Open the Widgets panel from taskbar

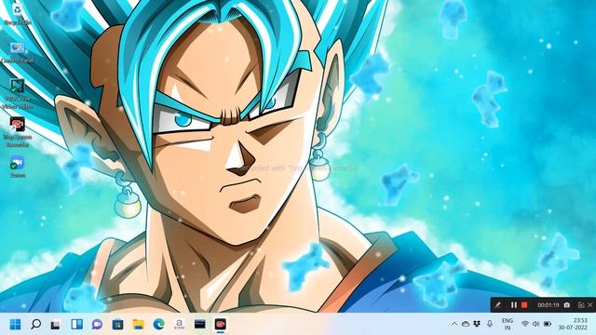point(76,324)
